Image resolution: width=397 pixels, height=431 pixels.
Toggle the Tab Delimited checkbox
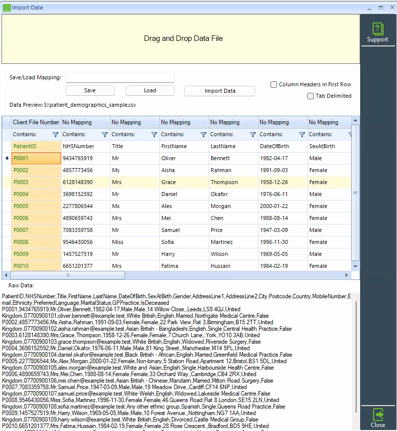[310, 96]
